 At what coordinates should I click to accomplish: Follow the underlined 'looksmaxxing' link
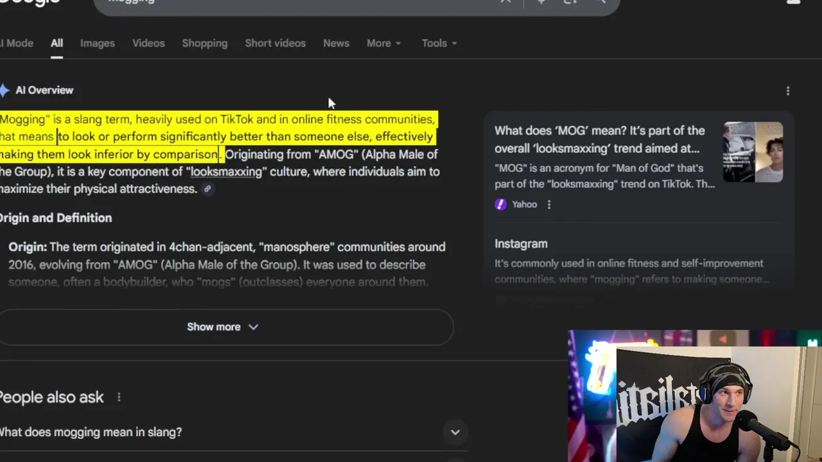pos(226,172)
